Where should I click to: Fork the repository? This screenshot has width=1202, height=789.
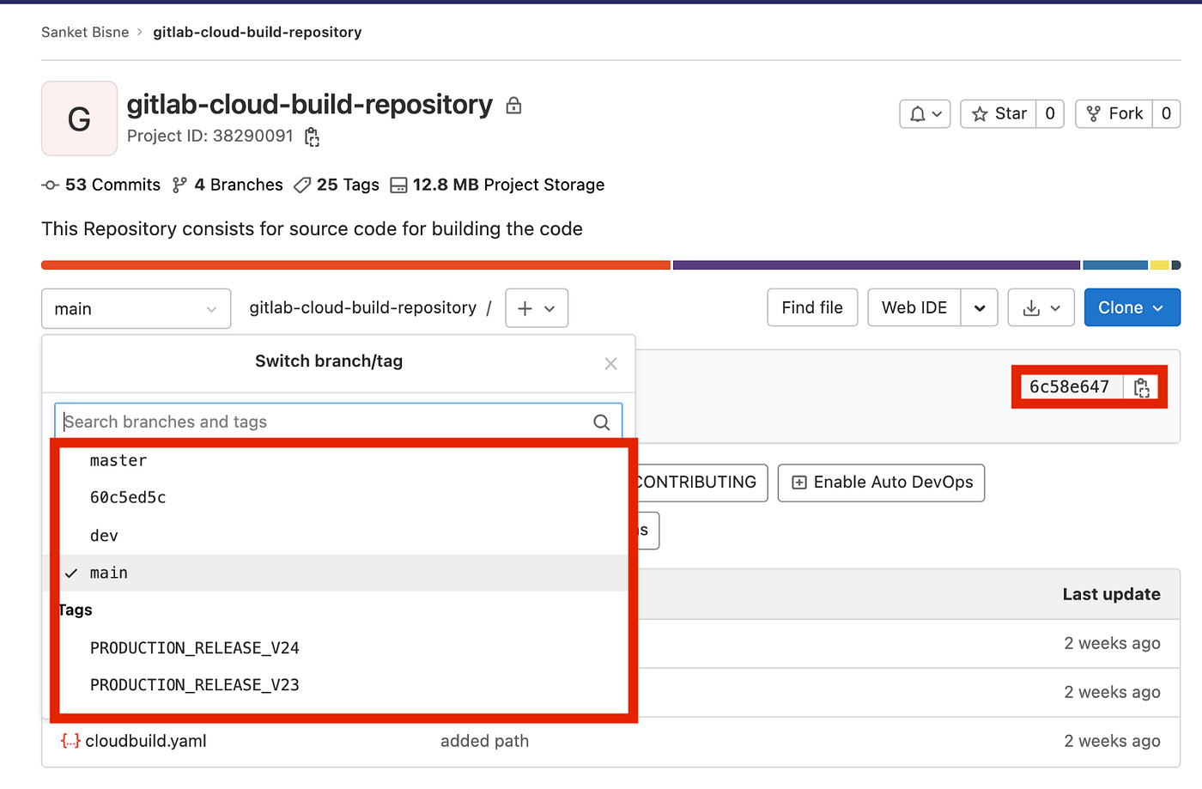[1114, 113]
